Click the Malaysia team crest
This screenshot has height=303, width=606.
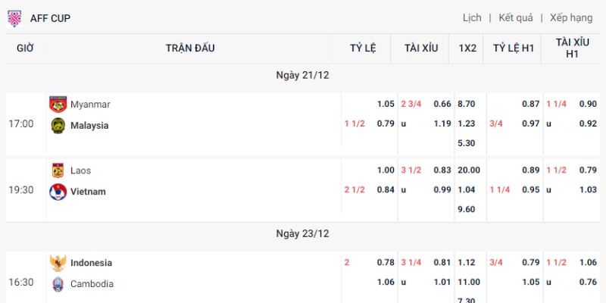58,126
